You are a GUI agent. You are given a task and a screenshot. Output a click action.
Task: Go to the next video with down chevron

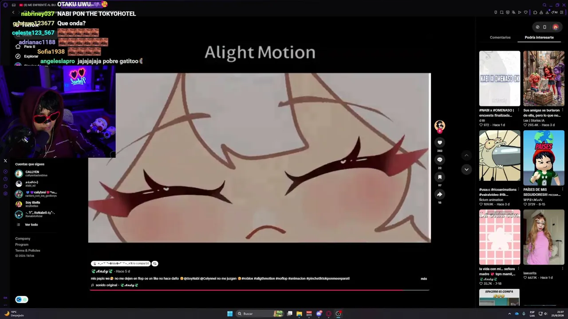466,169
